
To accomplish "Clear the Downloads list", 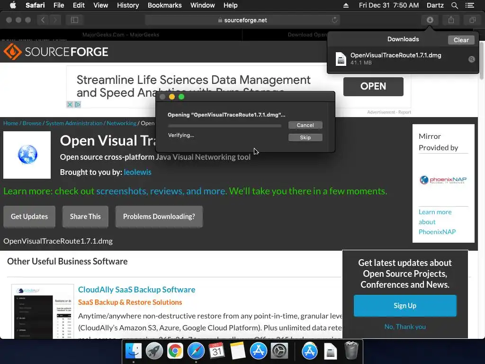I will pos(461,40).
